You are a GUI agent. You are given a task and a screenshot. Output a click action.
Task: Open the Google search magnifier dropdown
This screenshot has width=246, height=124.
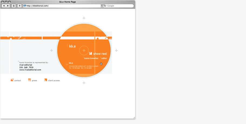point(105,6)
